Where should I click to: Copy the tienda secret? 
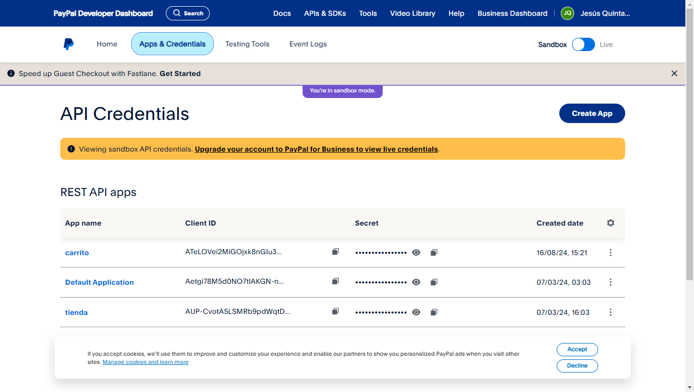tap(434, 312)
